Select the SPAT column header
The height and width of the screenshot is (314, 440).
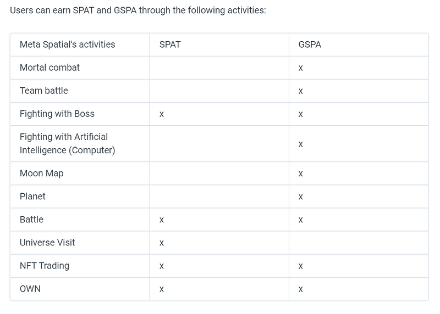(x=170, y=44)
